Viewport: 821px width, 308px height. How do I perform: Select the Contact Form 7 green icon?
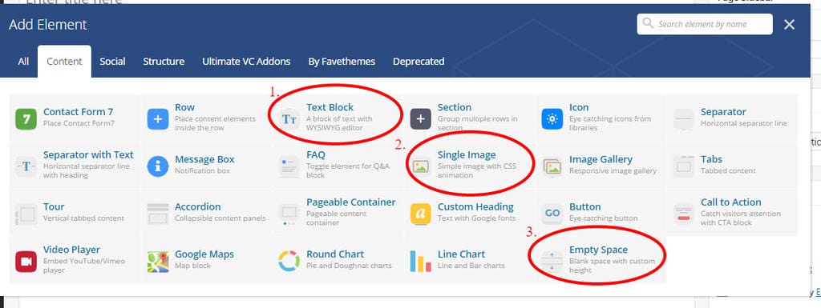tap(26, 119)
